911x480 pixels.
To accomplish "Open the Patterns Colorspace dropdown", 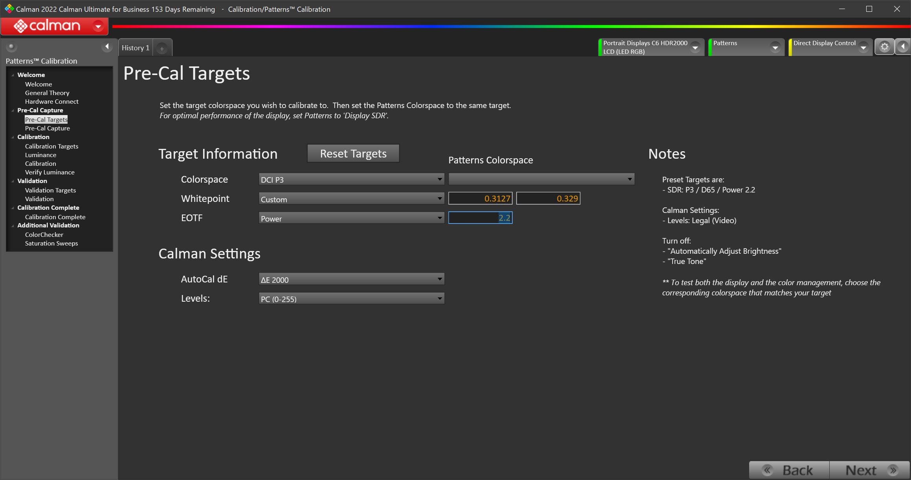I will 541,179.
